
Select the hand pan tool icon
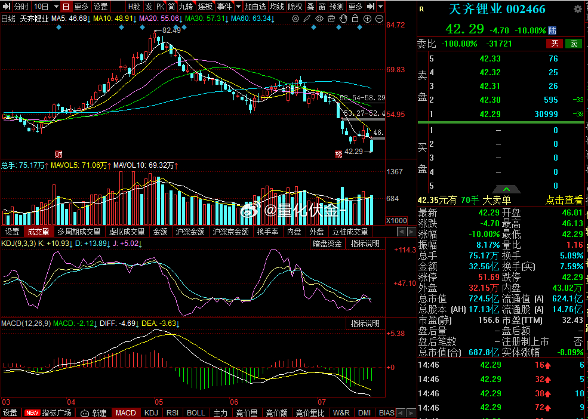pyautogui.click(x=343, y=19)
